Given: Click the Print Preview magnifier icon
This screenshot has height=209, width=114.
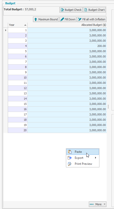Looking at the screenshot, I should 70,164.
